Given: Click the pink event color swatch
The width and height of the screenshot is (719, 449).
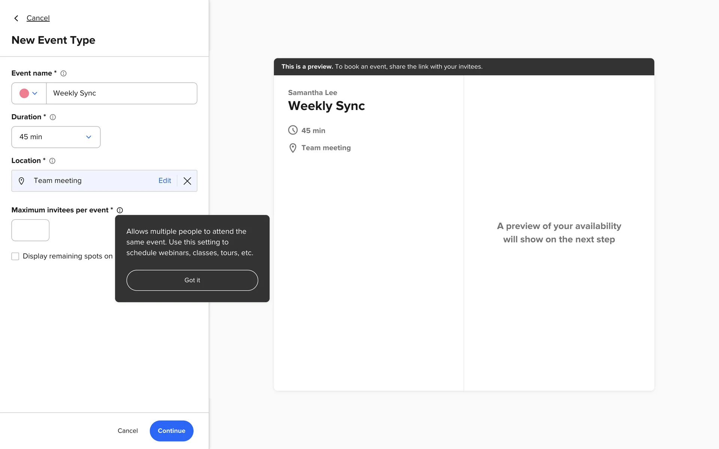Looking at the screenshot, I should (24, 94).
